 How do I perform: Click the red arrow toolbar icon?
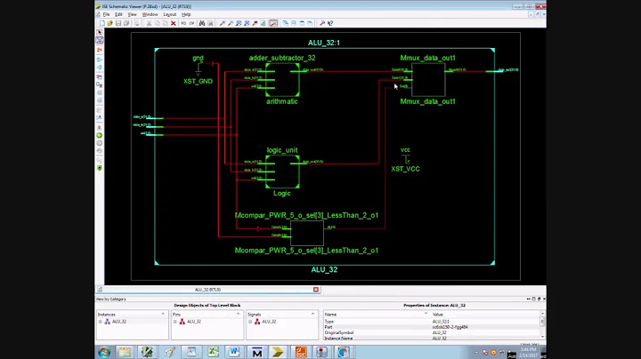(x=256, y=23)
